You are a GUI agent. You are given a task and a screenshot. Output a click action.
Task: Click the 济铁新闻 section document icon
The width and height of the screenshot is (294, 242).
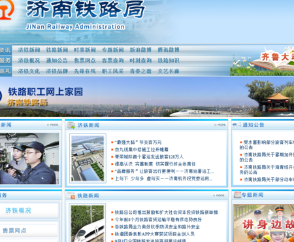[x=71, y=125]
